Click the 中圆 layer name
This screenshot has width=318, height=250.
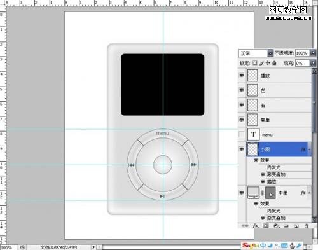(283, 193)
